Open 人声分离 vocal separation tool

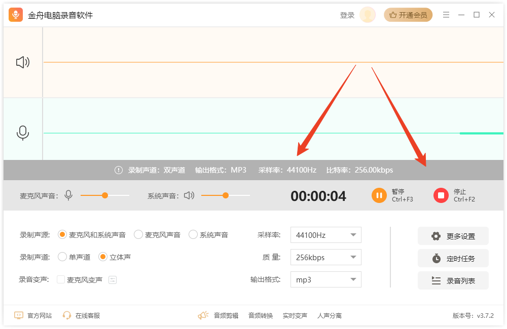click(330, 315)
